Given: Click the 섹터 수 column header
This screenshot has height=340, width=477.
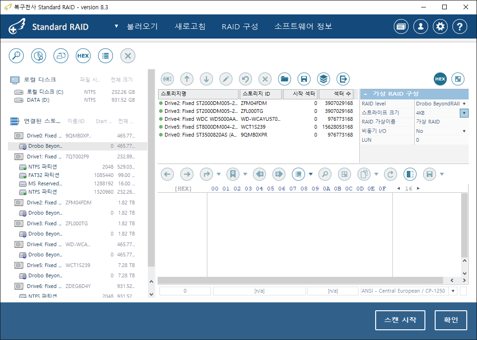Looking at the screenshot, I should tap(336, 94).
